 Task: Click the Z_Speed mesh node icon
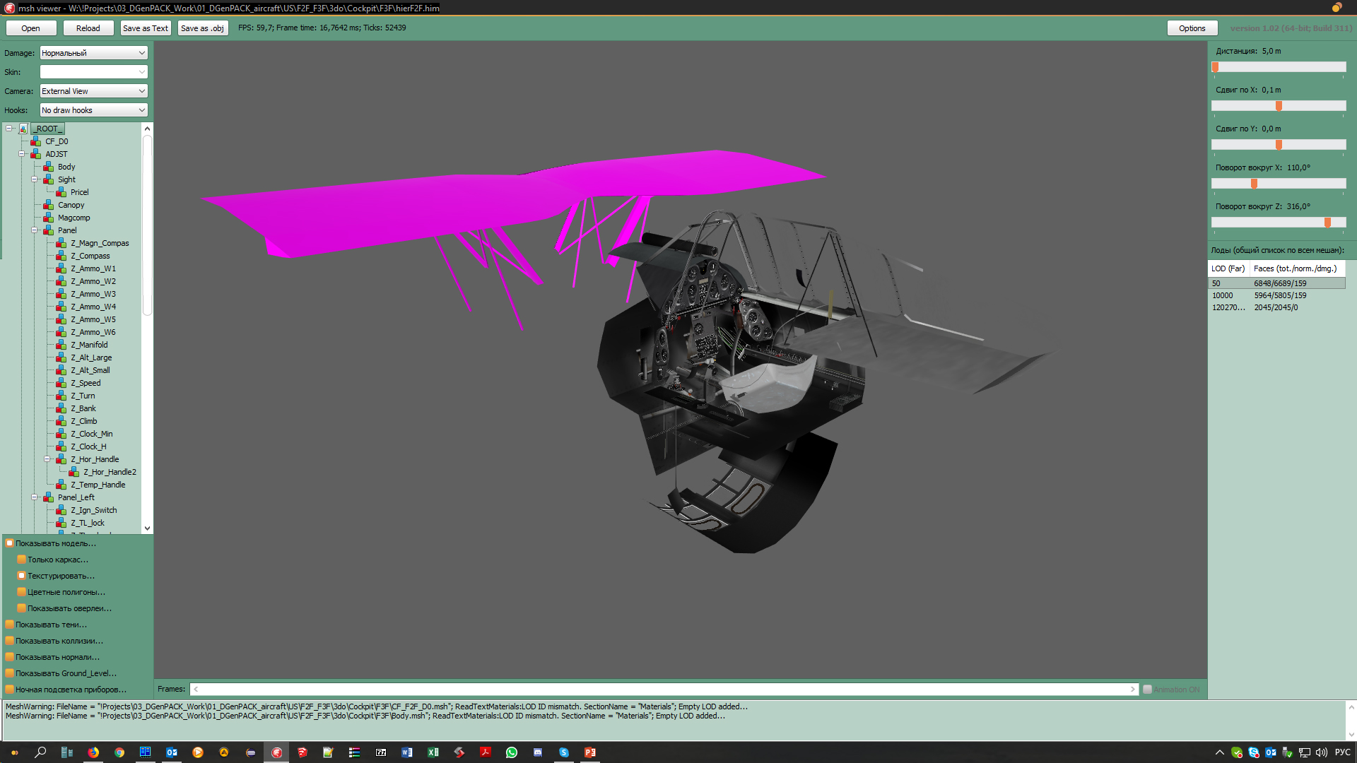(x=61, y=383)
